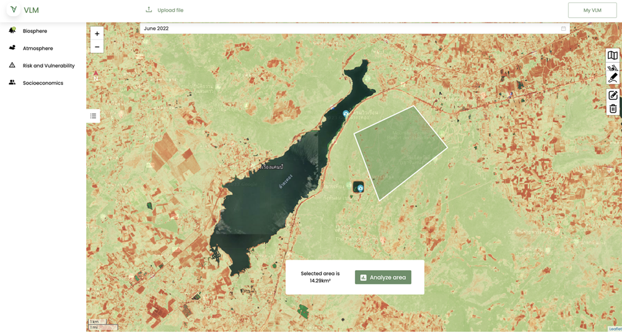The width and height of the screenshot is (622, 332).
Task: Click the VLM logo icon
Action: coord(14,9)
